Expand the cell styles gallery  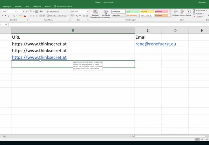pos(170,16)
